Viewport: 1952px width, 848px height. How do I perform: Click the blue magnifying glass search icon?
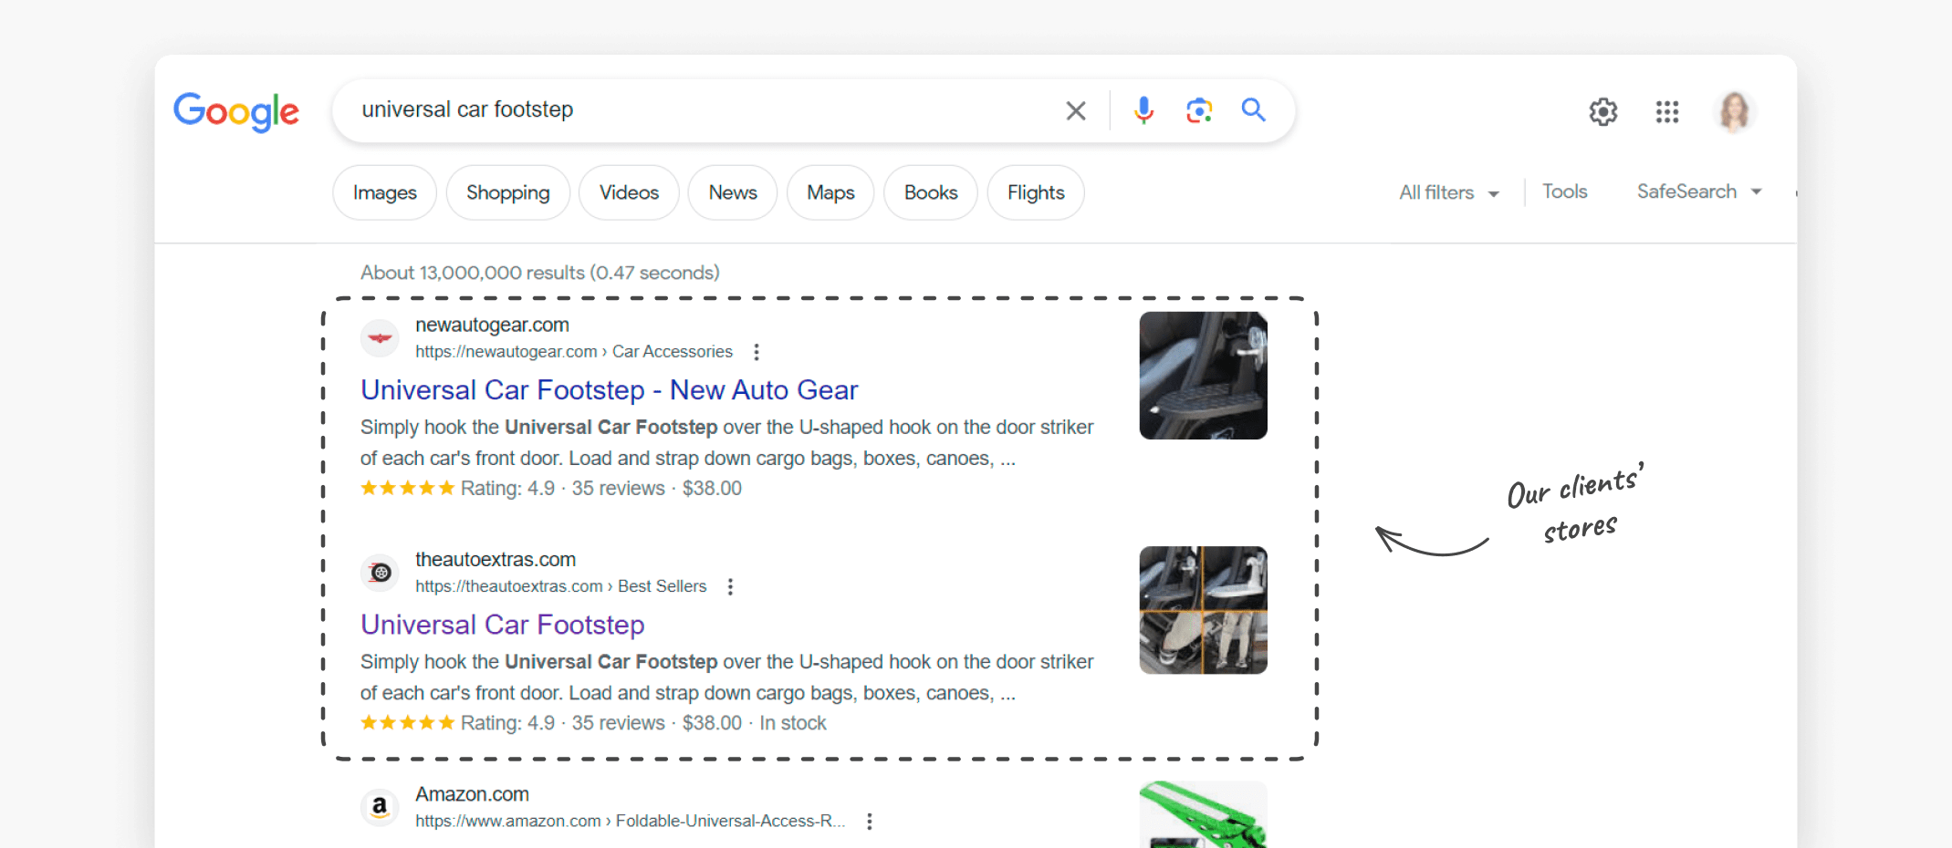point(1253,110)
